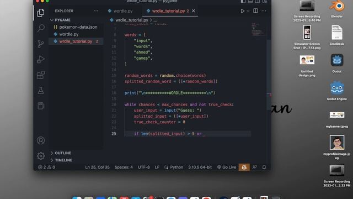The width and height of the screenshot is (353, 199).
Task: Click the orange Copilot status icon
Action: (x=244, y=167)
